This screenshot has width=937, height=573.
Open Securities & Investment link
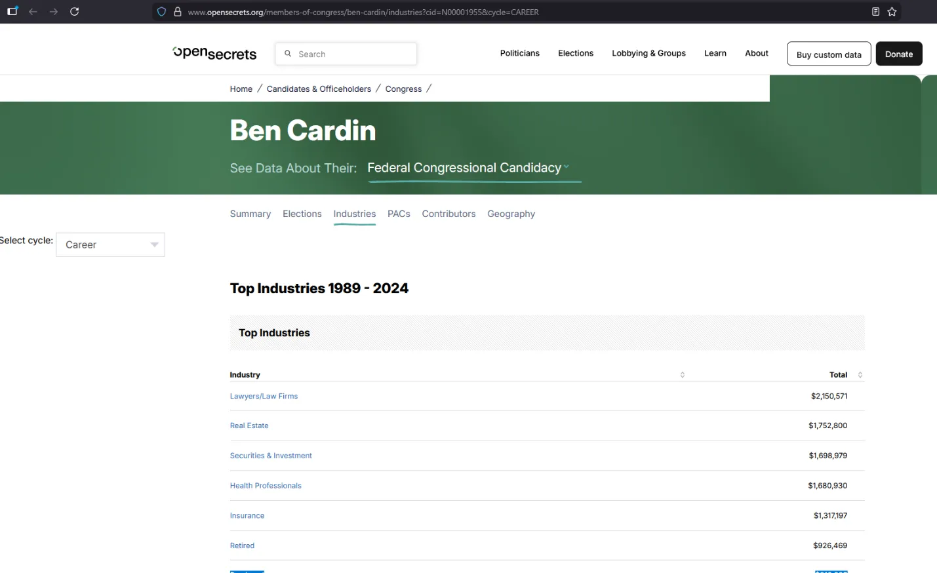click(271, 456)
